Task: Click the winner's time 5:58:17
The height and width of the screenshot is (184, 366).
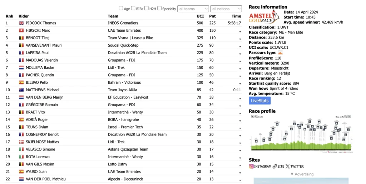Action: tap(234, 23)
